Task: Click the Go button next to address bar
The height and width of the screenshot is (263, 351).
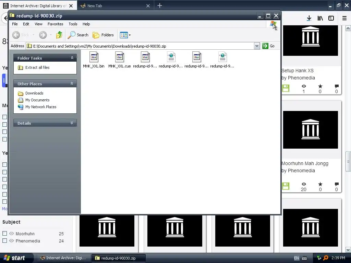Action: pyautogui.click(x=268, y=46)
